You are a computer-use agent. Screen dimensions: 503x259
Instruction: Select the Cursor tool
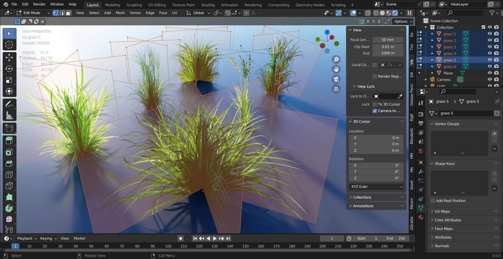click(9, 45)
